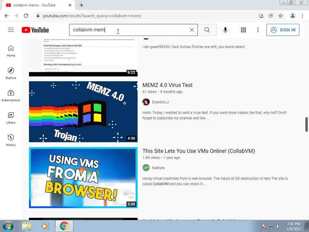Open a new browser tab
Image resolution: width=309 pixels, height=232 pixels.
coord(81,5)
